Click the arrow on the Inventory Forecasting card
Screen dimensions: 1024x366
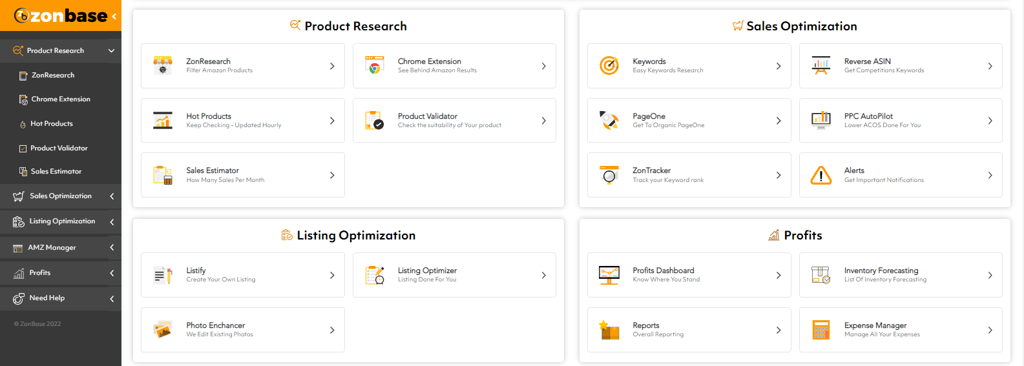(990, 275)
